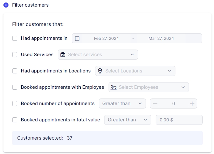Image resolution: width=214 pixels, height=154 pixels.
Task: Decrease appointment count with minus button
Action: pyautogui.click(x=155, y=104)
